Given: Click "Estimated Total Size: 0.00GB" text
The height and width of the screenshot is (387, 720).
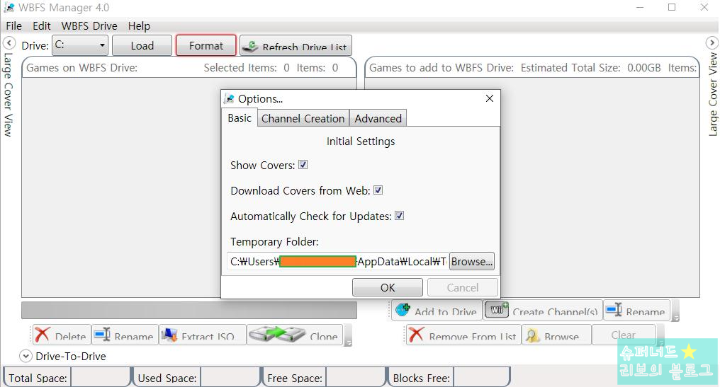Looking at the screenshot, I should coord(590,68).
